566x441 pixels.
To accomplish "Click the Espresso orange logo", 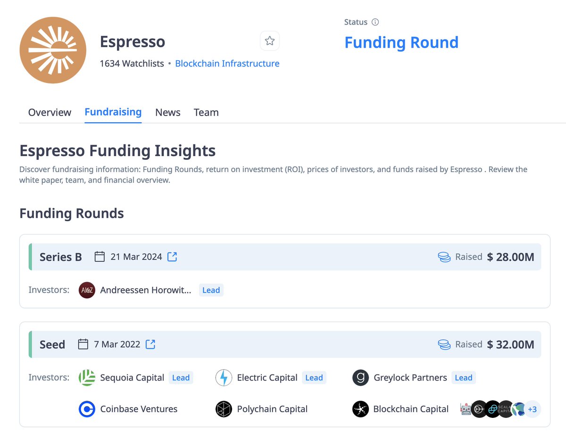I will (x=53, y=50).
